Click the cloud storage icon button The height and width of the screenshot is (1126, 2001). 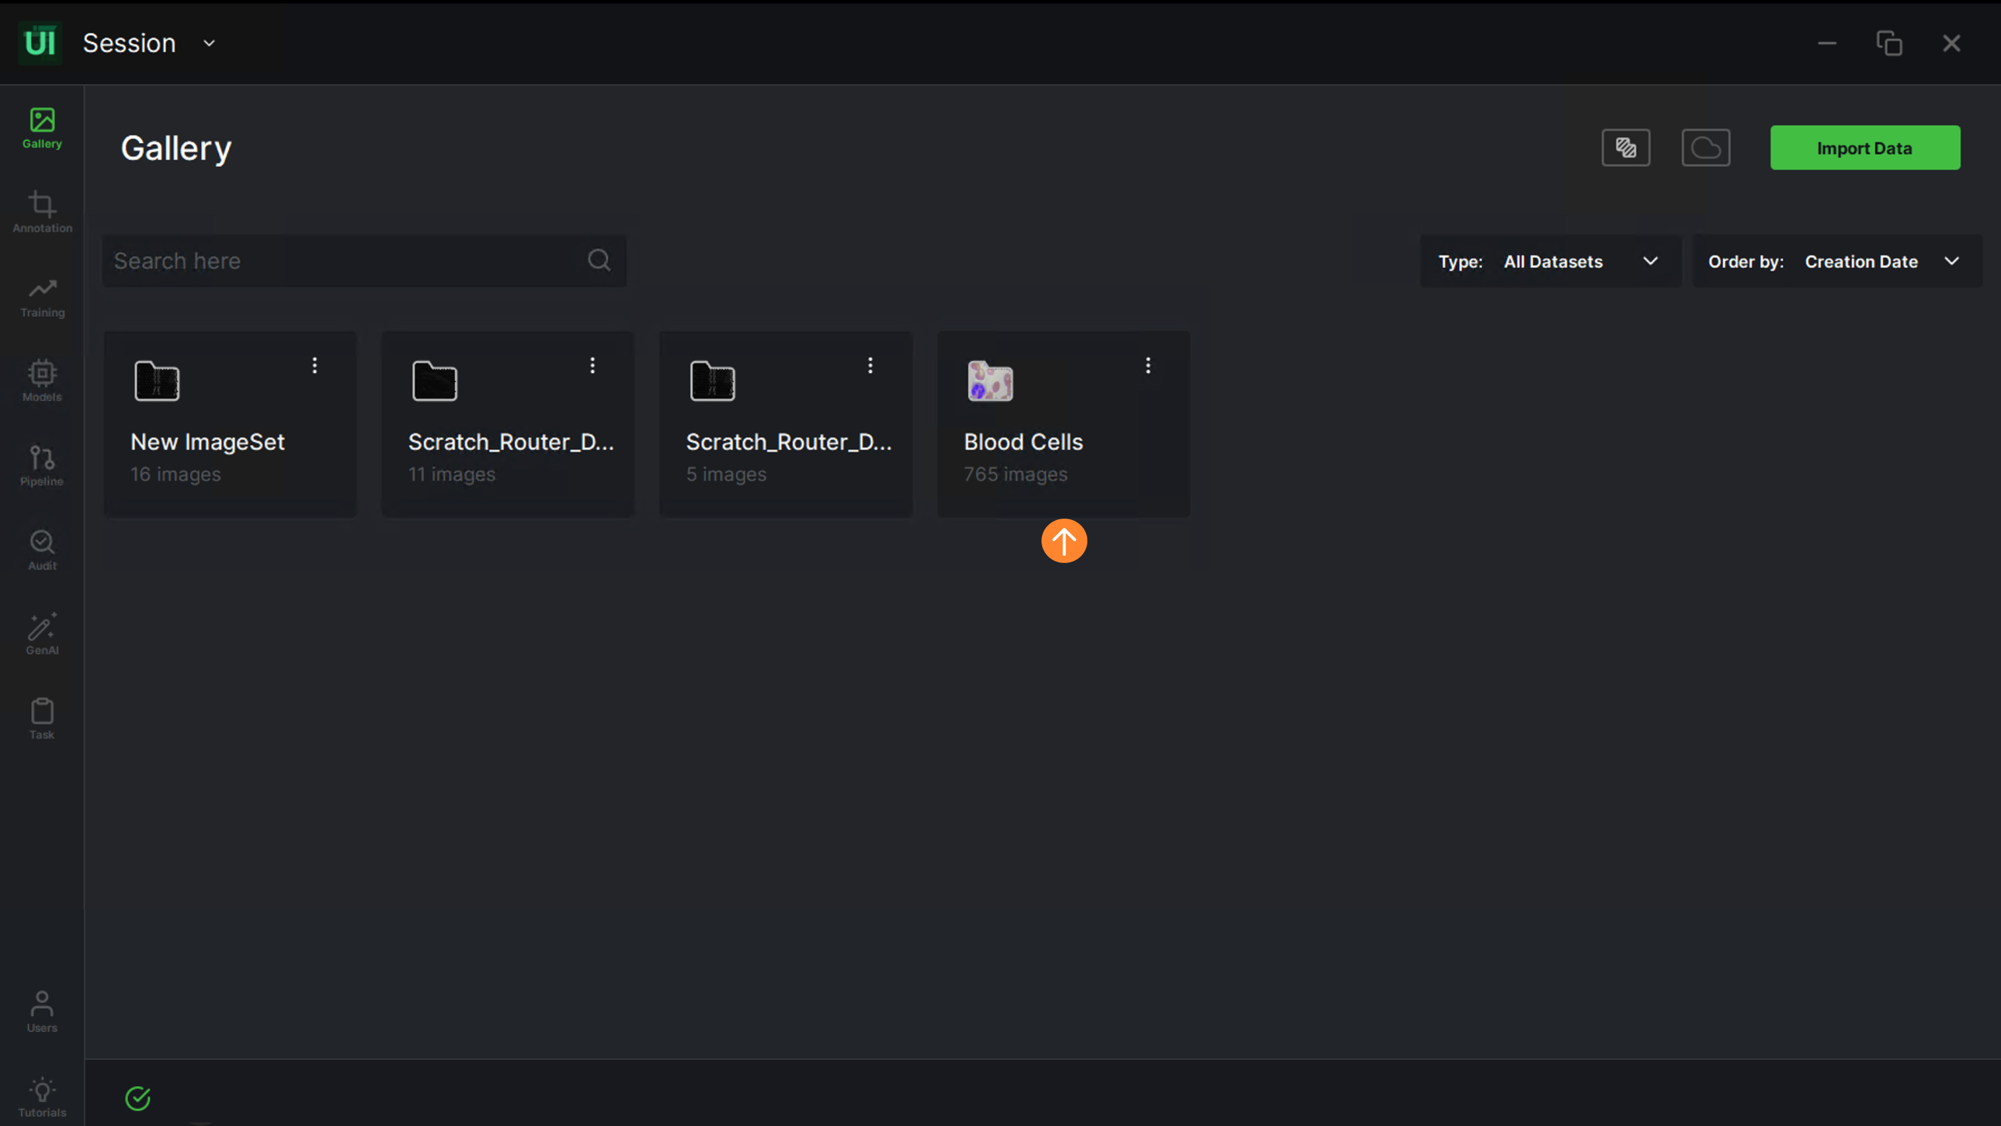pyautogui.click(x=1705, y=148)
